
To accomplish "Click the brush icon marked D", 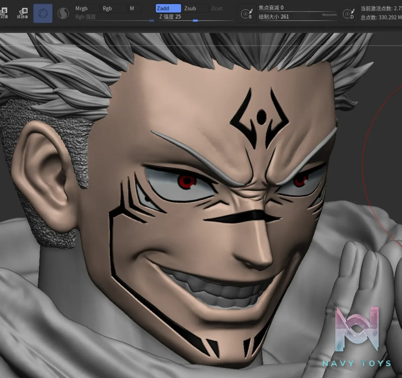I will tap(349, 14).
